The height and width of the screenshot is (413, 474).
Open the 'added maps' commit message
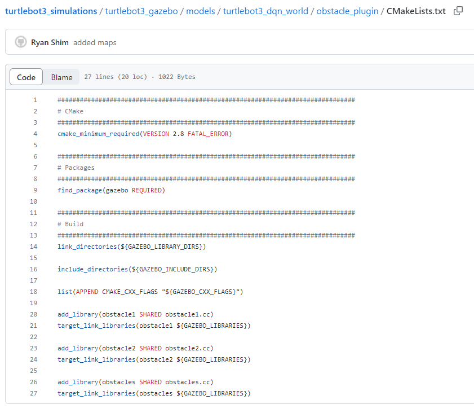tap(95, 42)
